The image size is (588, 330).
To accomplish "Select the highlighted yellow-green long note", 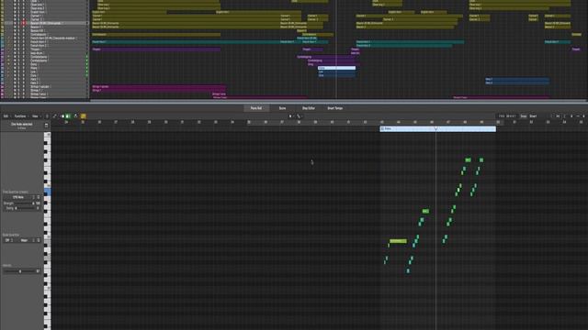I will 398,241.
